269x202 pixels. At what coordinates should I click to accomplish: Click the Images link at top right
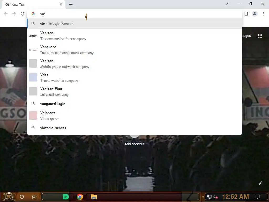(246, 36)
